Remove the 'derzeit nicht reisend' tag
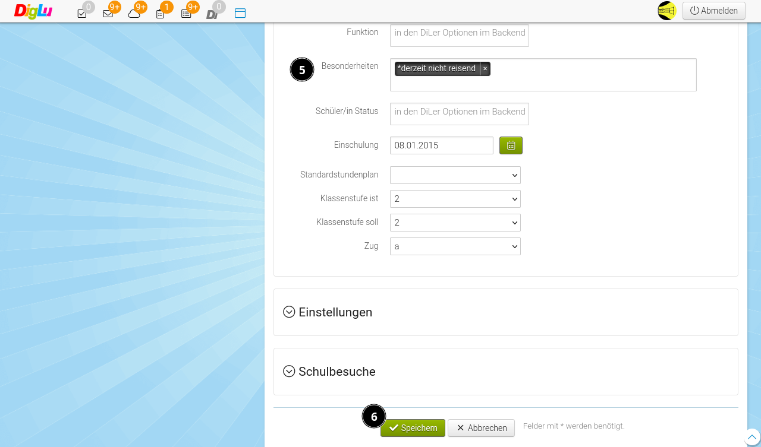 click(x=485, y=69)
